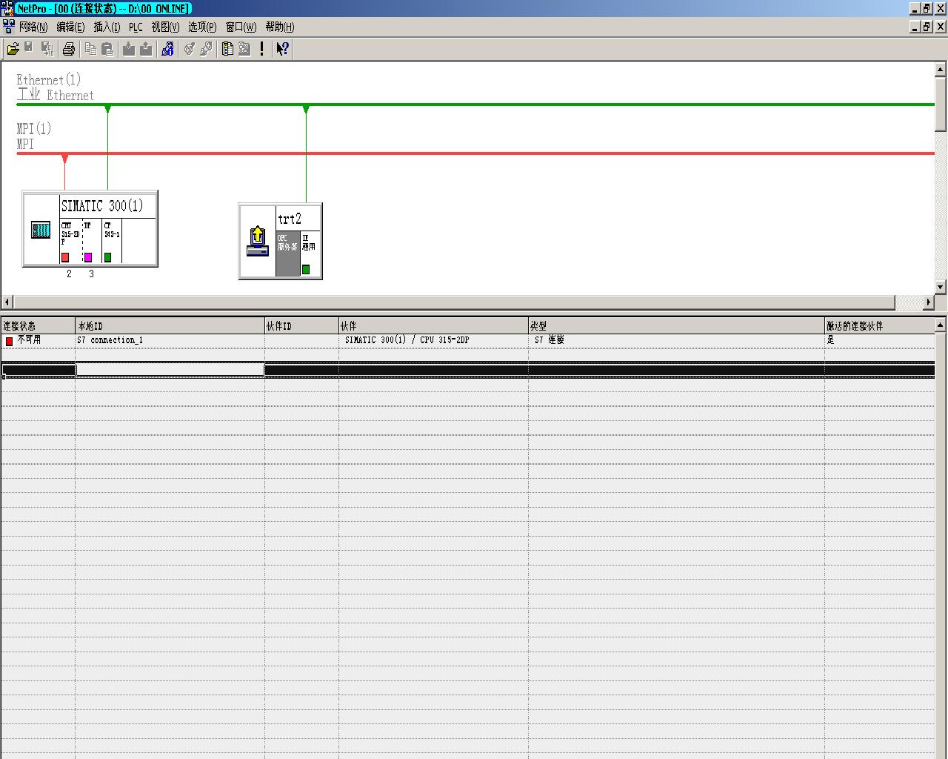
Task: Click the MPI(1) network label
Action: pyautogui.click(x=34, y=128)
